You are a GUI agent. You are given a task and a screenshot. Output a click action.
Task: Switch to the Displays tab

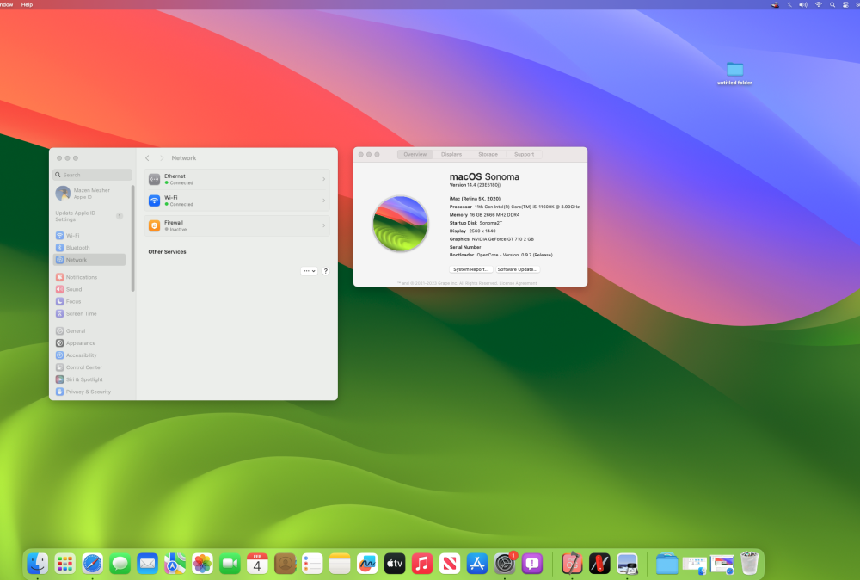(451, 154)
